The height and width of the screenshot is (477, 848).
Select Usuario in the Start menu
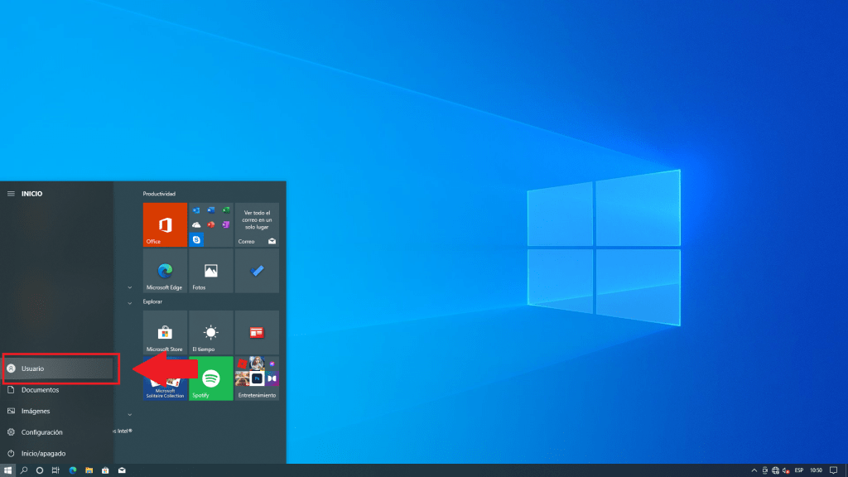tap(58, 369)
